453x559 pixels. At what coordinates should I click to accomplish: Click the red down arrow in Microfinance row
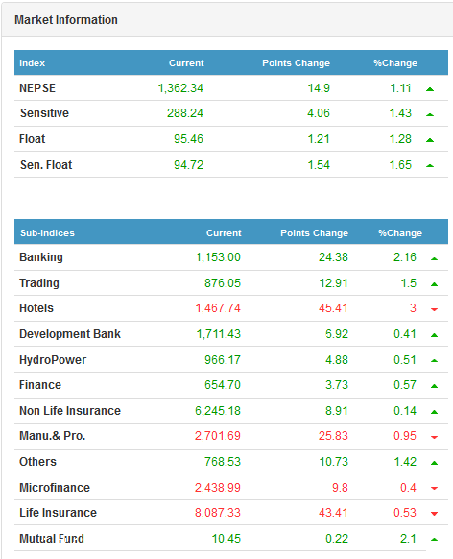coord(434,489)
